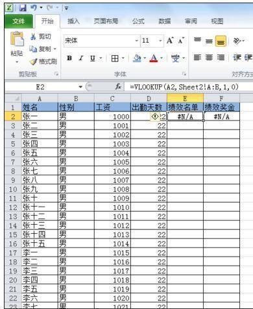Click the Cut scissors icon
Viewport: 253px width, 309px height.
33,36
